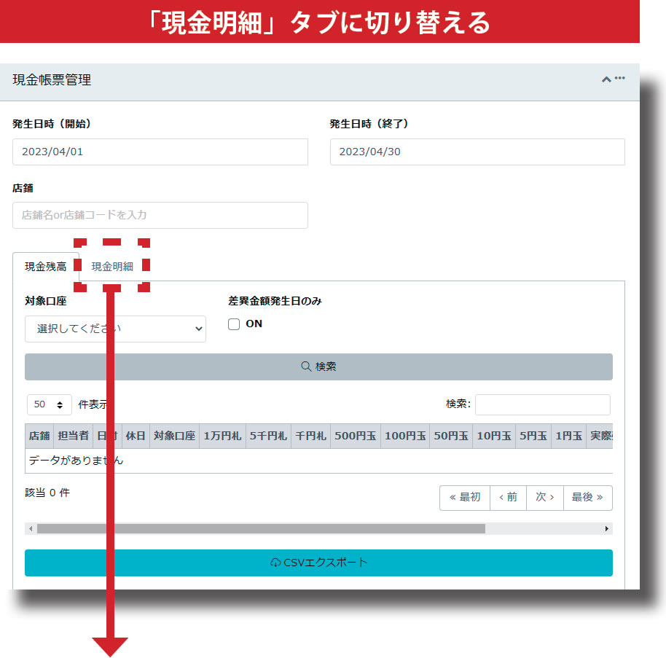Screen dimensions: 666x658
Task: Jump to the 最後 page
Action: [x=587, y=498]
